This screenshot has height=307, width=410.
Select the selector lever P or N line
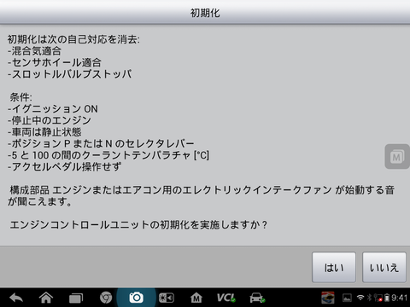pos(101,143)
